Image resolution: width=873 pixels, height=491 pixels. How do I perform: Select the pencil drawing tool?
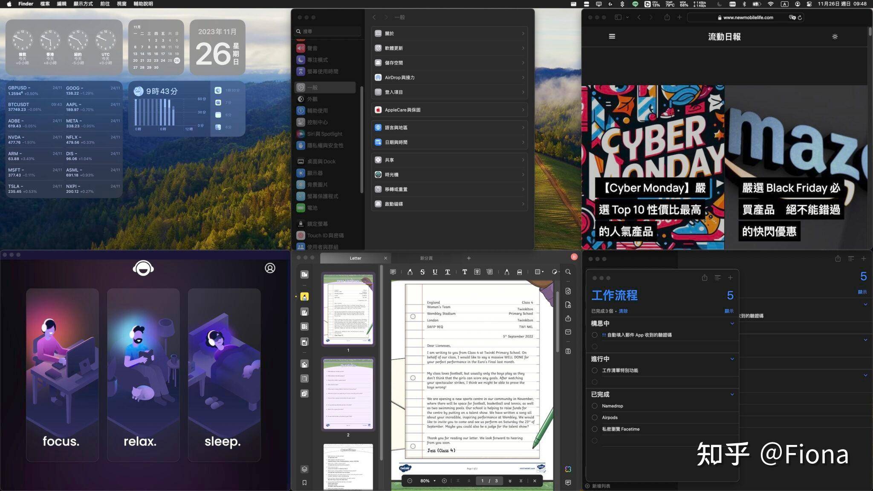coord(507,272)
